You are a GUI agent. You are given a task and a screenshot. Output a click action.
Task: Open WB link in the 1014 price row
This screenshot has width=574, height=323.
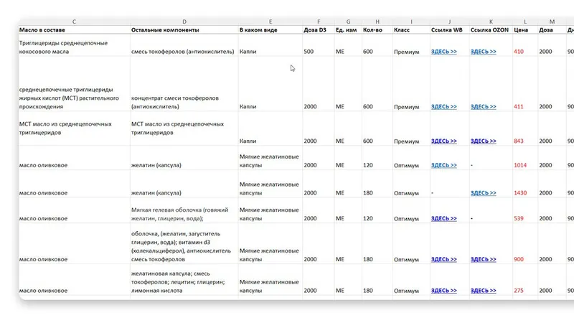pyautogui.click(x=443, y=165)
